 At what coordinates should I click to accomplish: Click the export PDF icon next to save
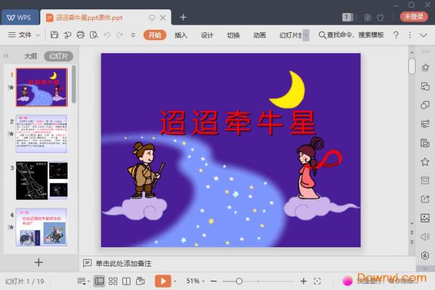click(67, 35)
